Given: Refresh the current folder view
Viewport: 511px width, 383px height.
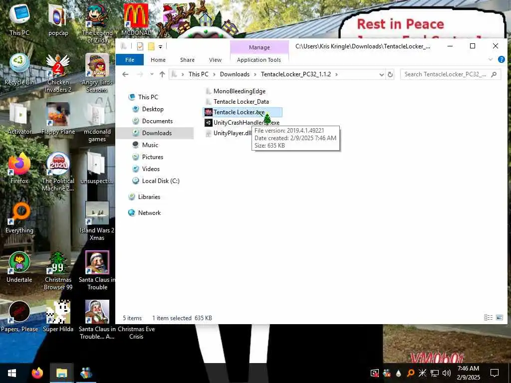Looking at the screenshot, I should 390,74.
